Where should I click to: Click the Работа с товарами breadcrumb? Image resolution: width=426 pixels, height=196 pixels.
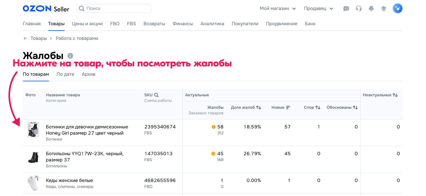[77, 39]
